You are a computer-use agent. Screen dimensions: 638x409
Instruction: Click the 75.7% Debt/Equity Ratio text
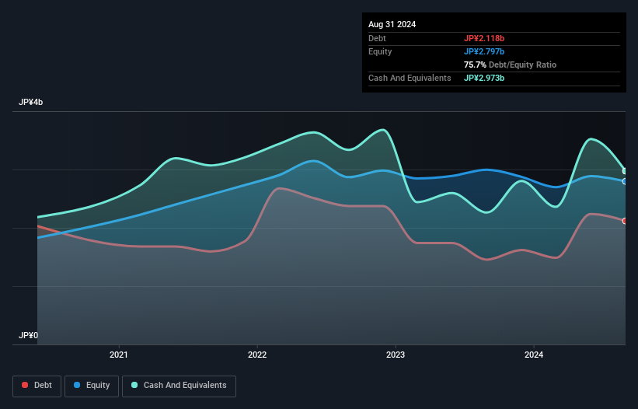coord(511,65)
